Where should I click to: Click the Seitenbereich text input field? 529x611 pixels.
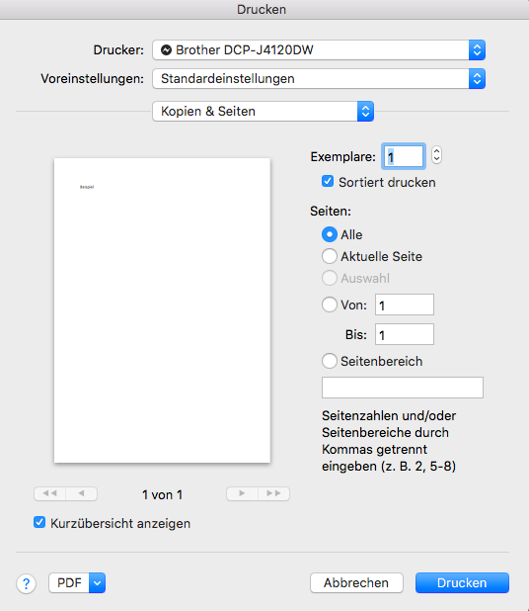pos(403,388)
